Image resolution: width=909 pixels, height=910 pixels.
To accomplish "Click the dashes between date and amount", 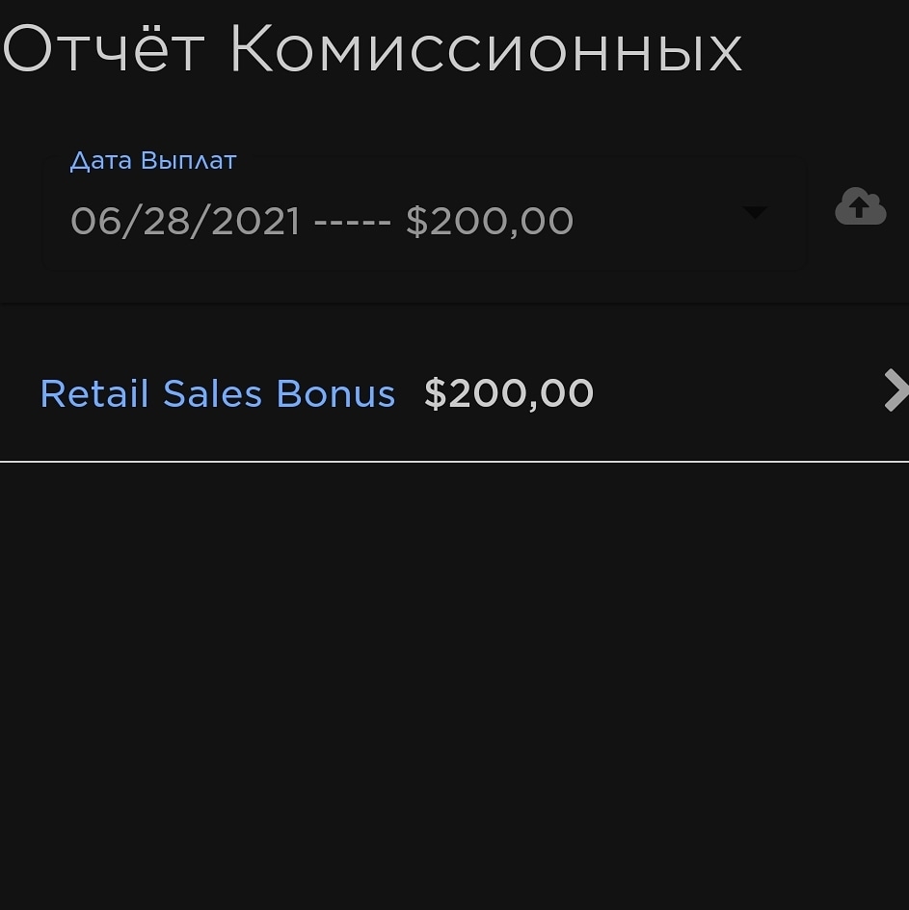I will click(x=353, y=224).
